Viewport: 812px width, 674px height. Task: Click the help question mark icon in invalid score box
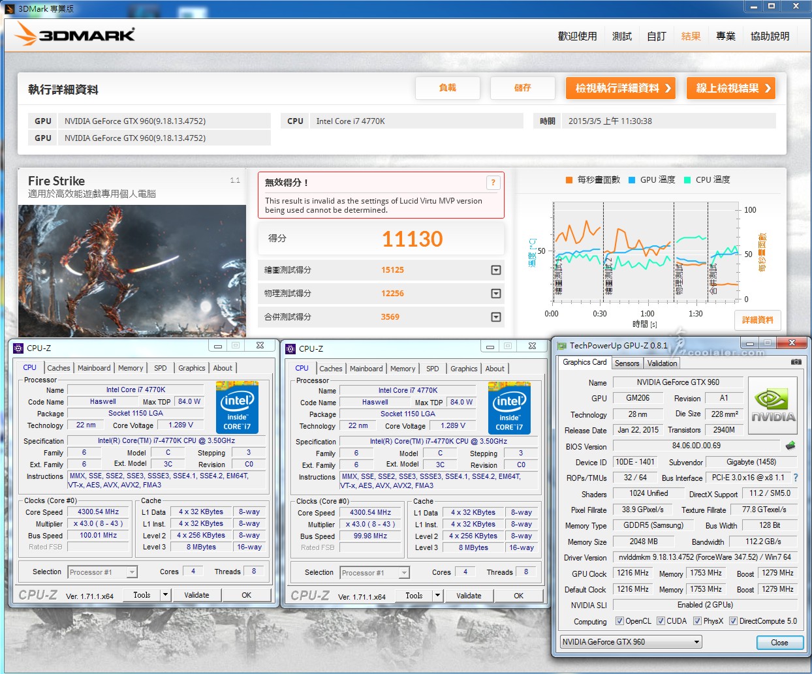click(493, 183)
